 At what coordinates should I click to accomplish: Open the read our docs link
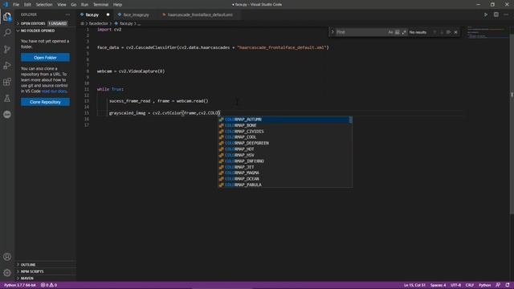pos(54,91)
